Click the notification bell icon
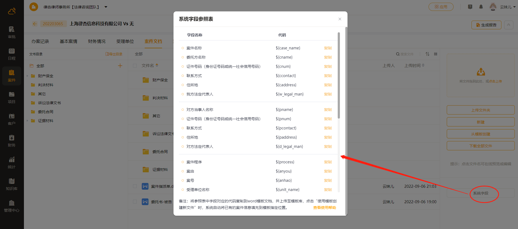 (x=481, y=7)
